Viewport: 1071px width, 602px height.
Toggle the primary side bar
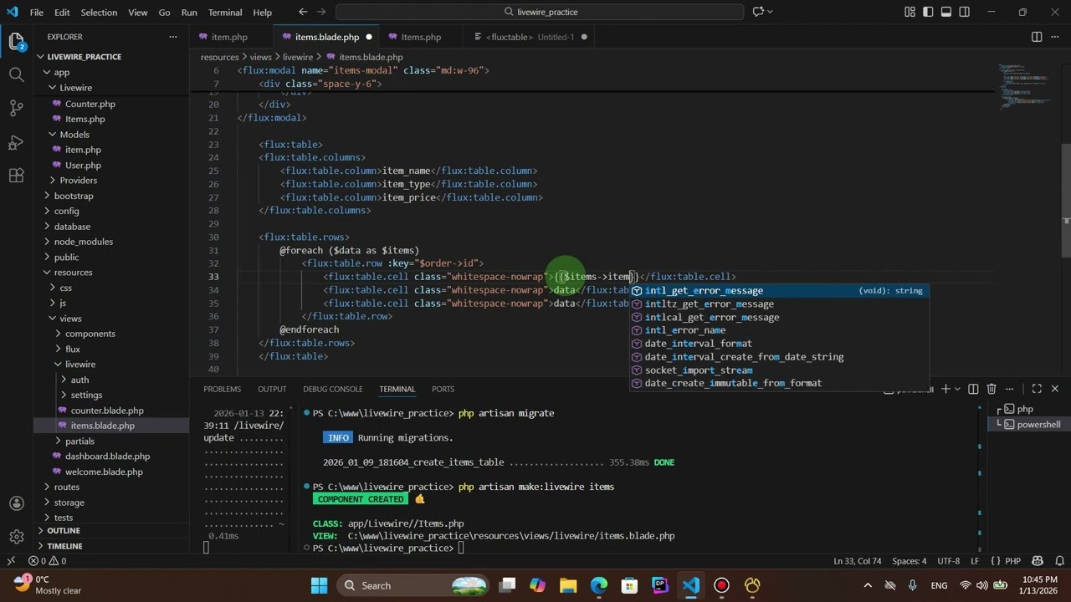[928, 12]
